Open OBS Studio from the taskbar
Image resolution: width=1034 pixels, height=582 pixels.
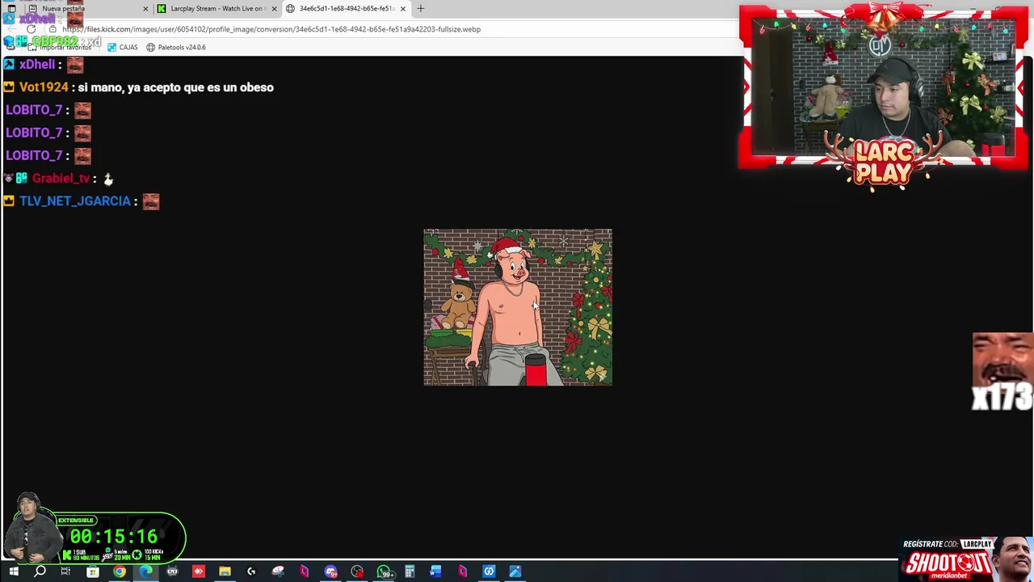point(357,571)
